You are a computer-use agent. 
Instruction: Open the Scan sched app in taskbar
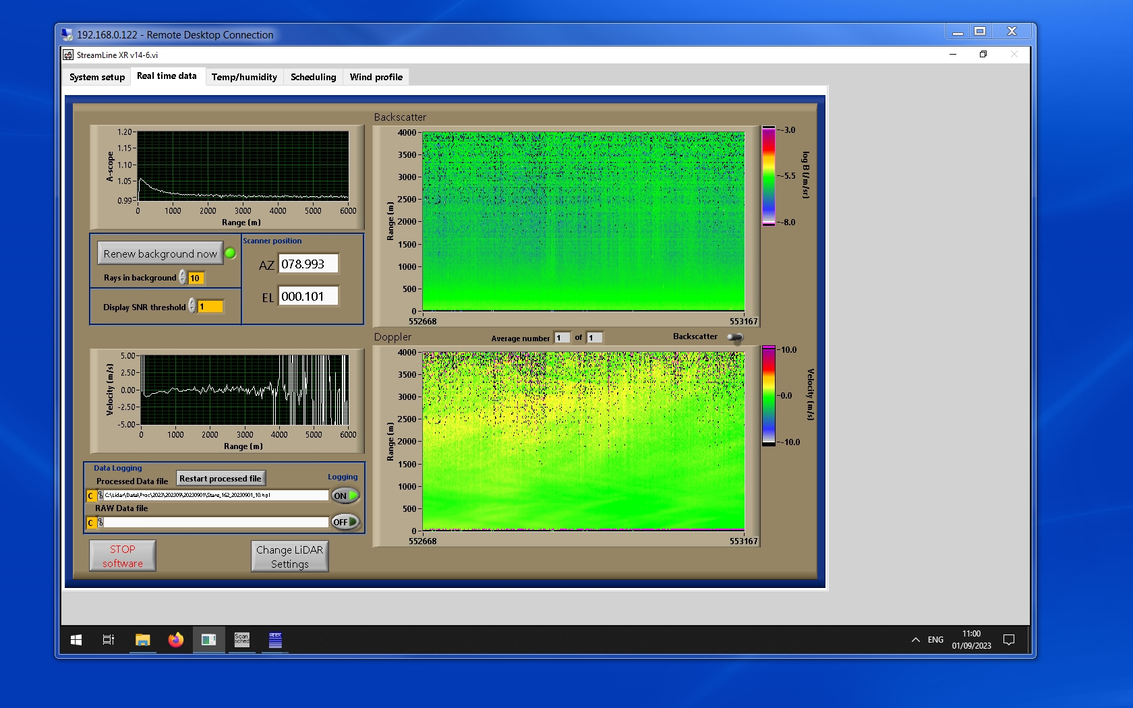click(241, 639)
